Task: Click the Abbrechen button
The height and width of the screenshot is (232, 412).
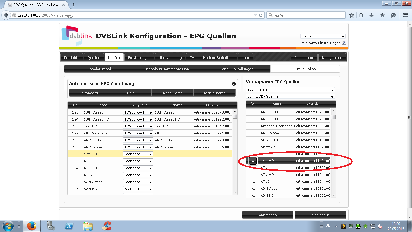Action: 268,215
